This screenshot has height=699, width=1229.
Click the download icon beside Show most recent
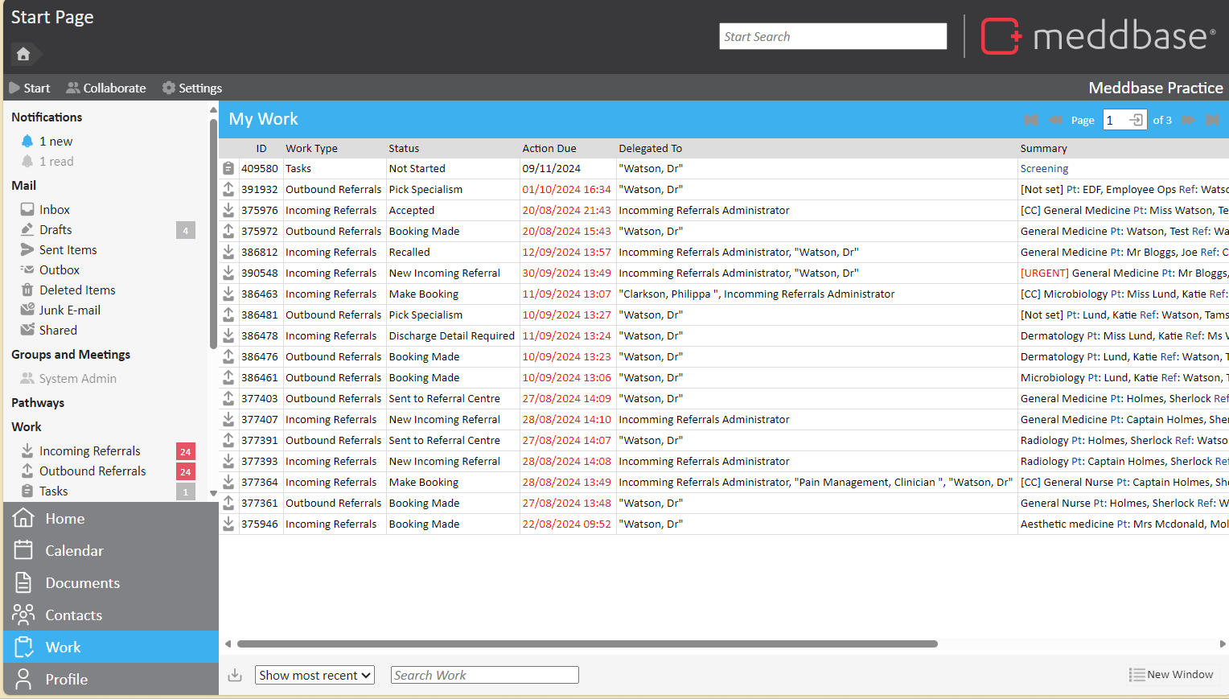[235, 676]
